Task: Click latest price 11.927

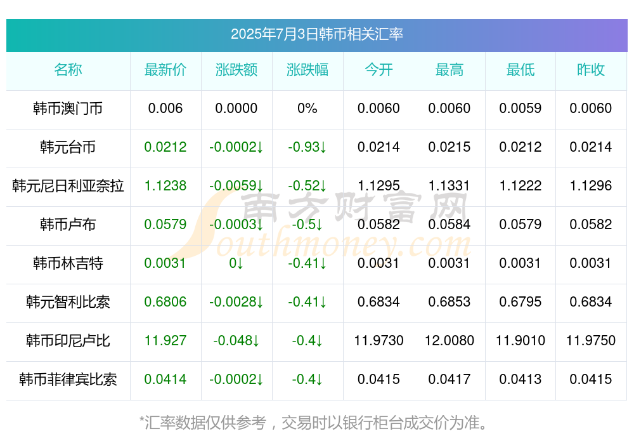Action: point(165,341)
